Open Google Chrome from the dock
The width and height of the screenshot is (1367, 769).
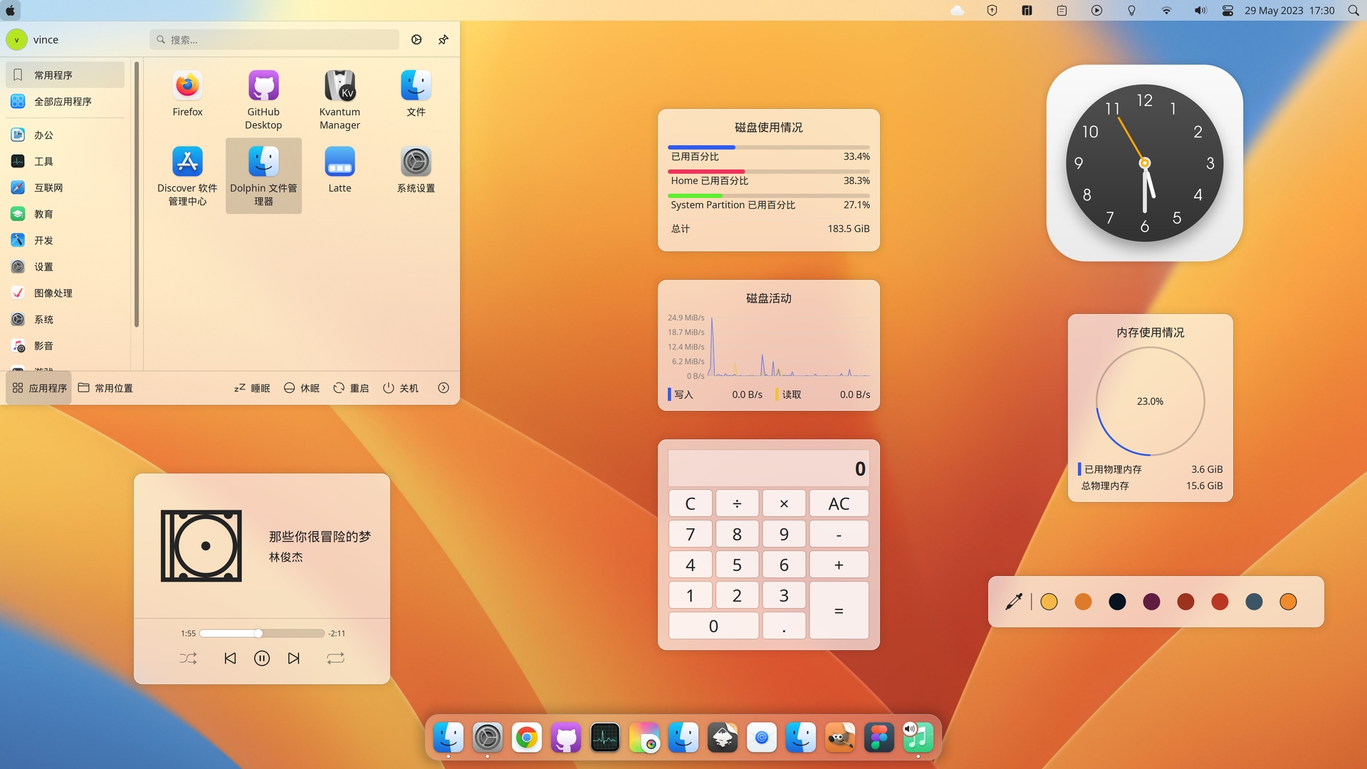click(527, 738)
